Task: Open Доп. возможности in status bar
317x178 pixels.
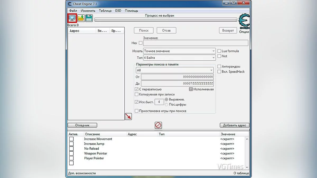Action: point(82,173)
